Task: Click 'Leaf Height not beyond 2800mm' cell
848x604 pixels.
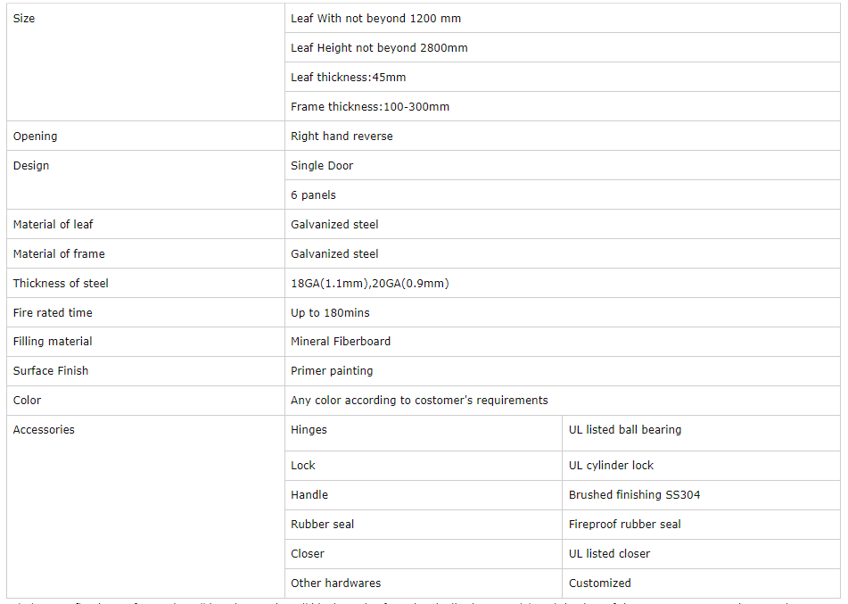Action: click(379, 48)
